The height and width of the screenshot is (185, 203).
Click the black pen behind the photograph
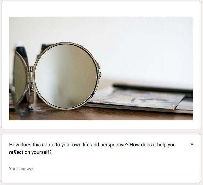click(153, 88)
